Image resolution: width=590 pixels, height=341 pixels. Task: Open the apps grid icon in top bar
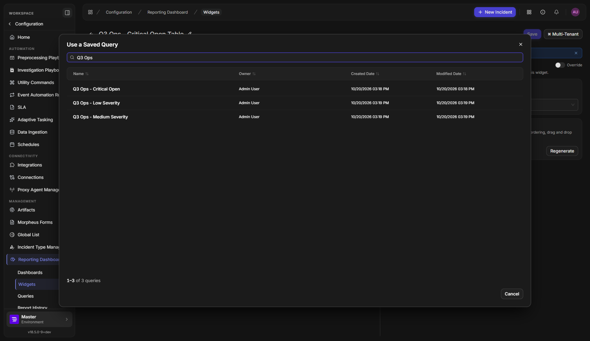529,12
